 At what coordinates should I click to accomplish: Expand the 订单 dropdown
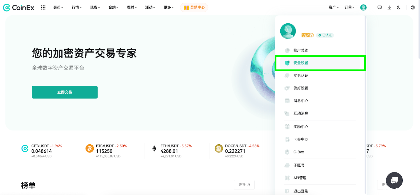pyautogui.click(x=349, y=8)
